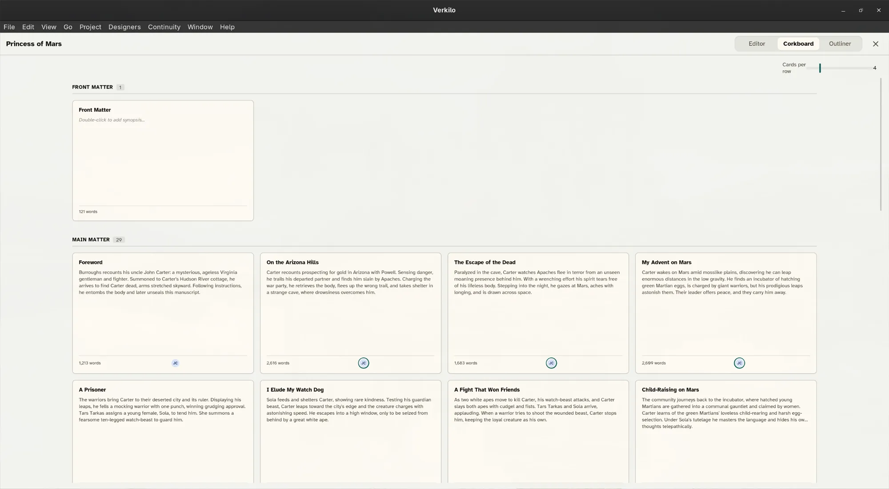
Task: Select the Corkboard view tab
Action: tap(798, 44)
